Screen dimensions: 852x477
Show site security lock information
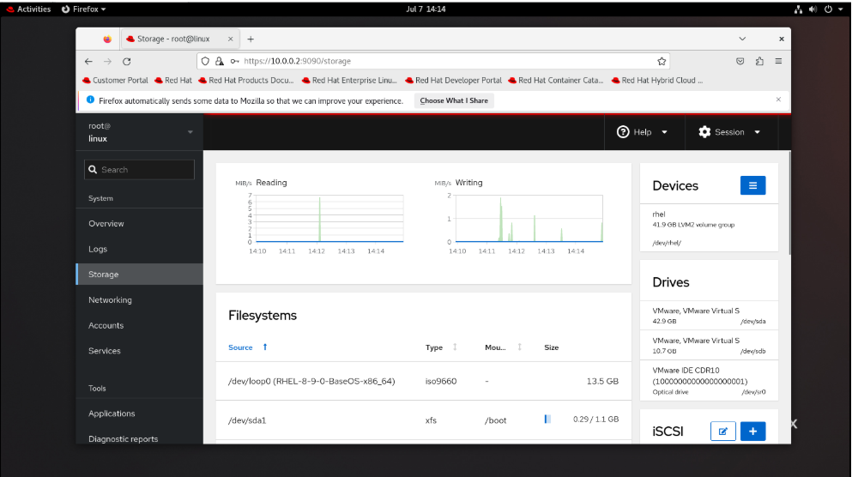[220, 62]
